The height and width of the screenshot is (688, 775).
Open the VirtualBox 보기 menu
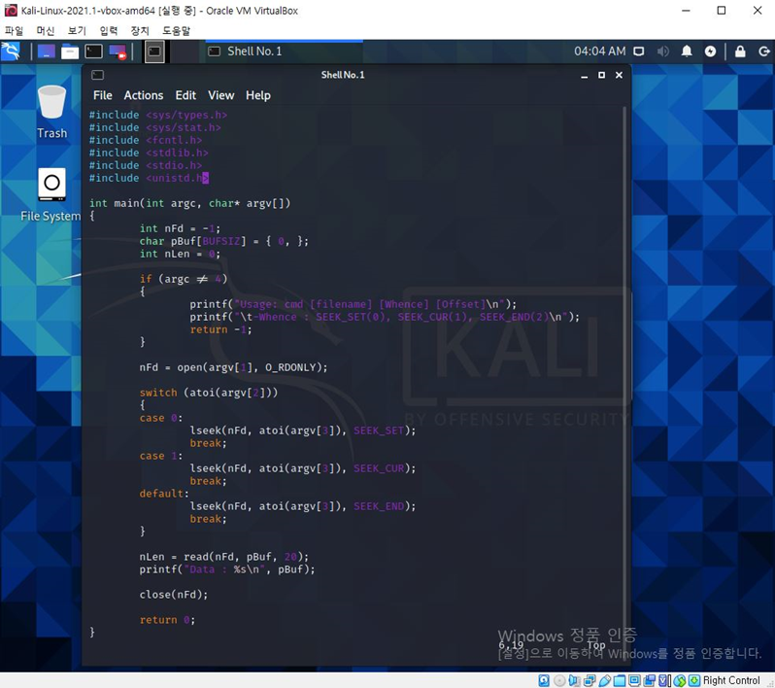click(x=77, y=31)
